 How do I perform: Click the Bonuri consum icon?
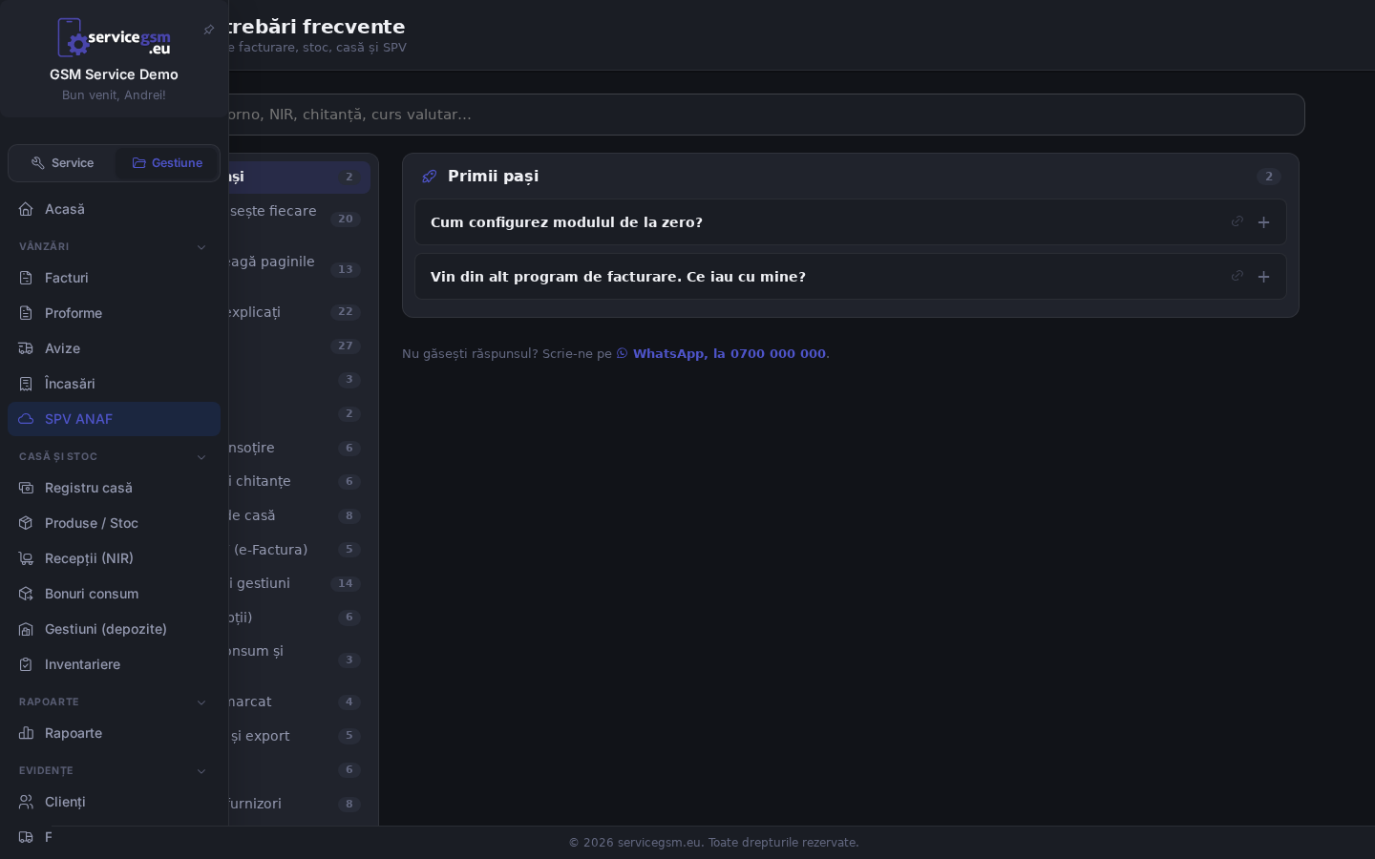tap(26, 594)
